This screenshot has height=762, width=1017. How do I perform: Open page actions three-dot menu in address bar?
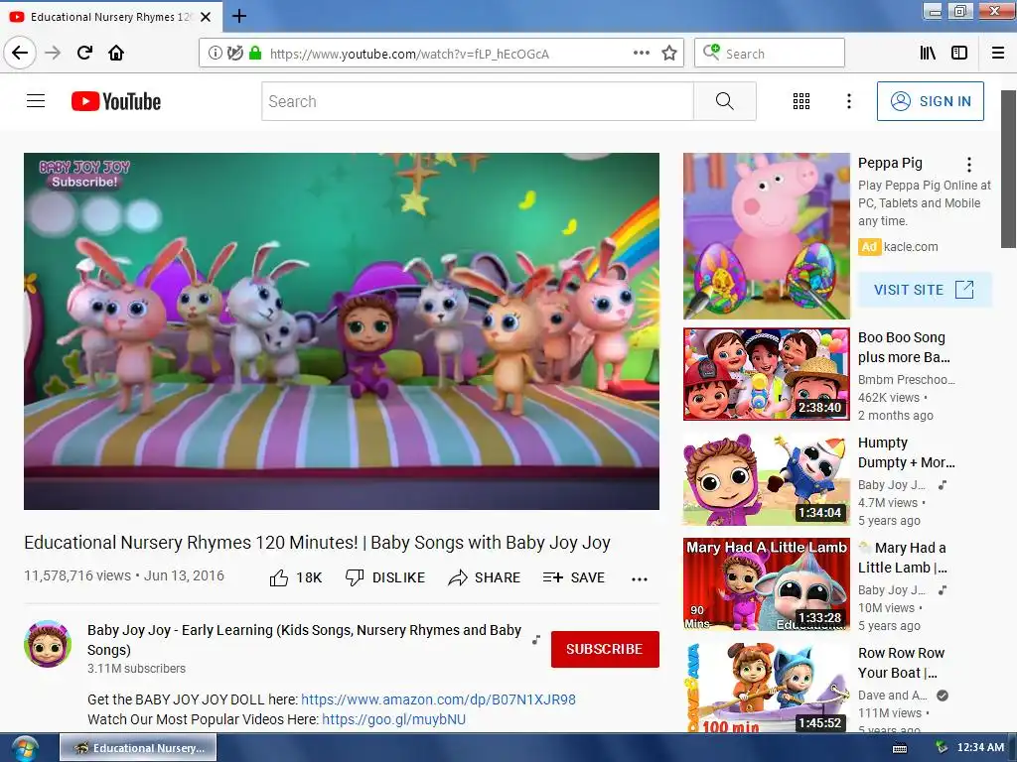[641, 54]
